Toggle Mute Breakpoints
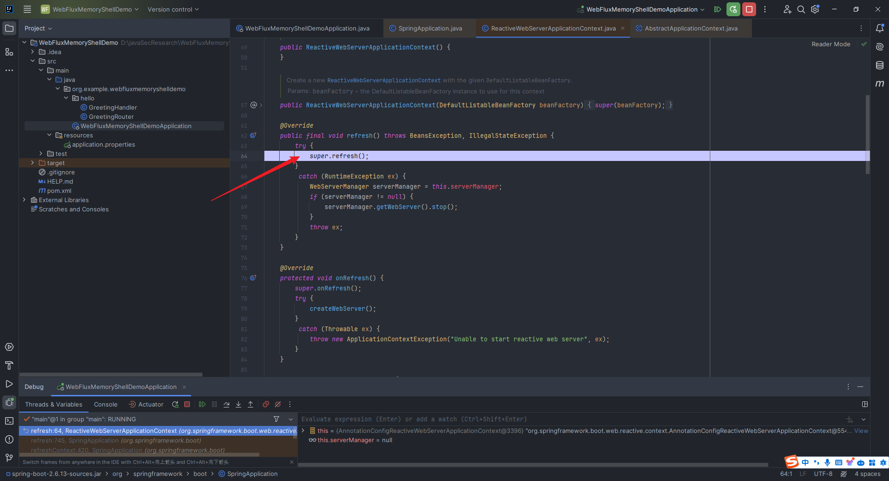The width and height of the screenshot is (889, 481). (278, 404)
